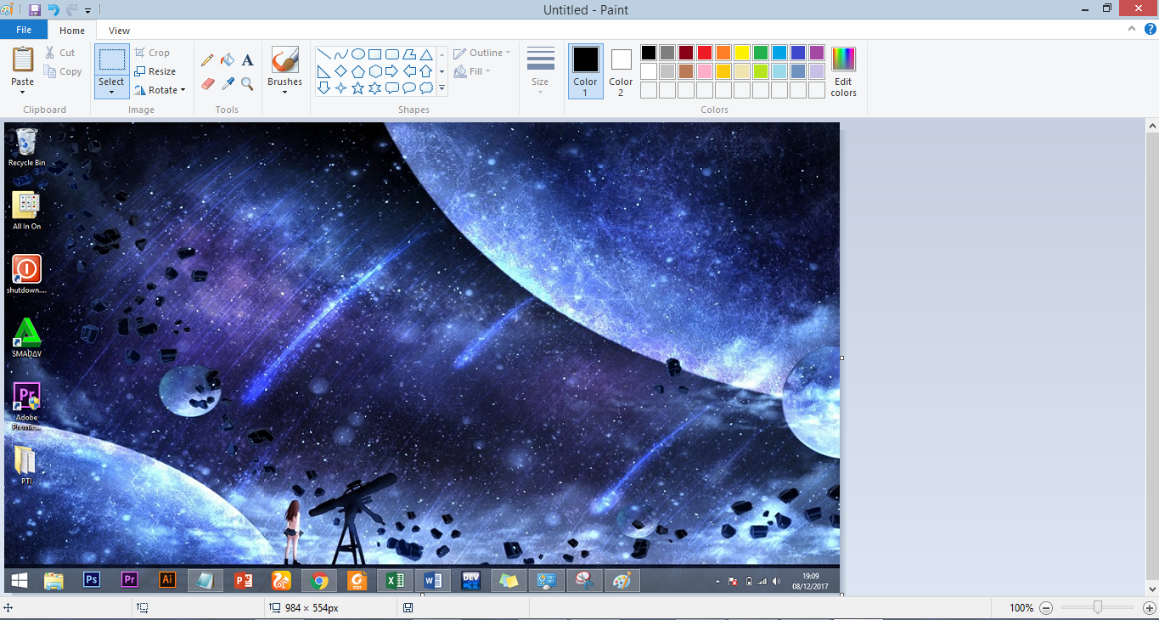Select the Polygon shape
1159x620 pixels.
click(x=408, y=54)
